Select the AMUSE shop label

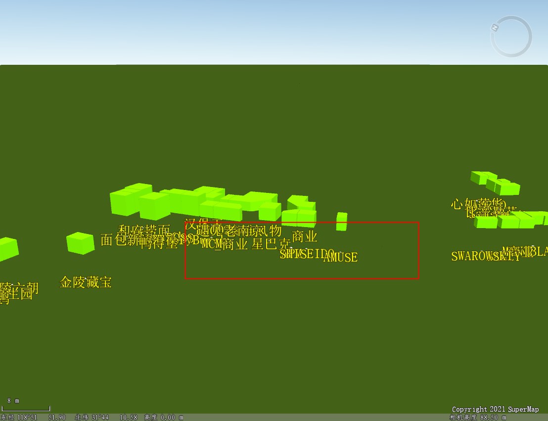click(x=341, y=257)
